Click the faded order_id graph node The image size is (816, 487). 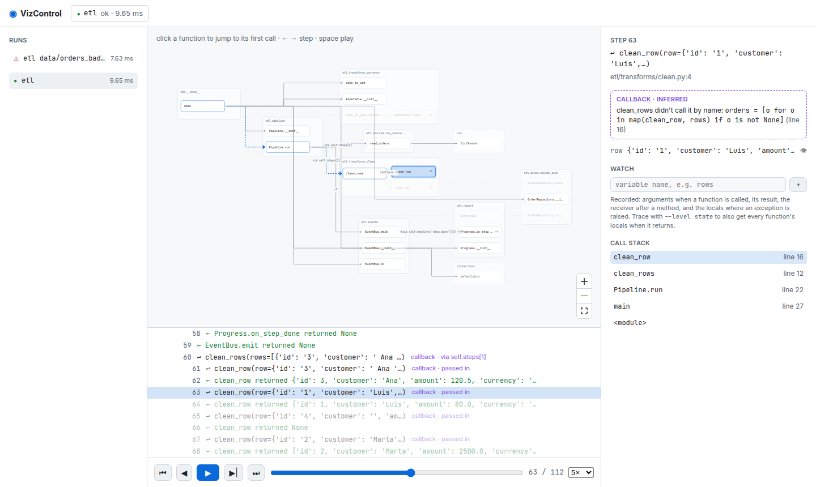point(413,187)
